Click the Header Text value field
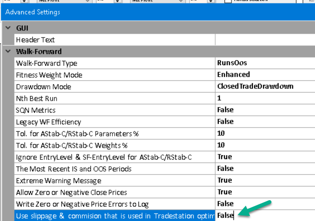The width and height of the screenshot is (315, 221). pos(264,40)
